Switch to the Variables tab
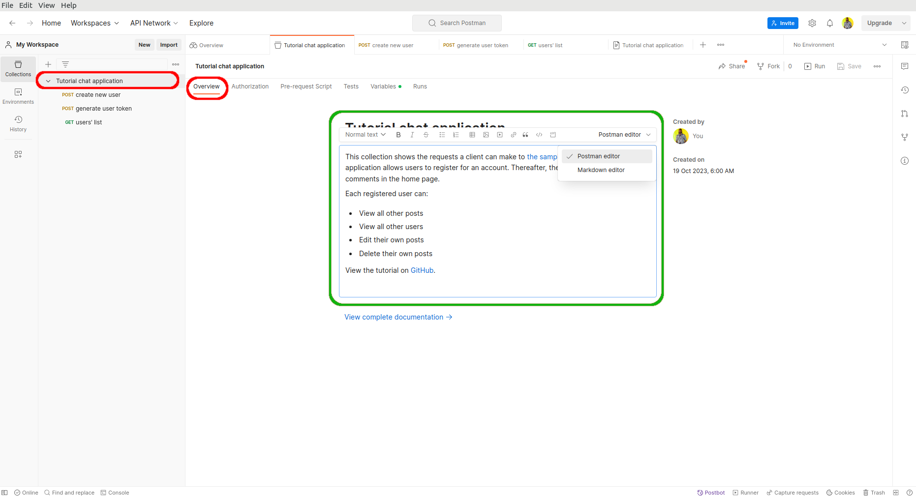This screenshot has height=498, width=916. pyautogui.click(x=386, y=87)
